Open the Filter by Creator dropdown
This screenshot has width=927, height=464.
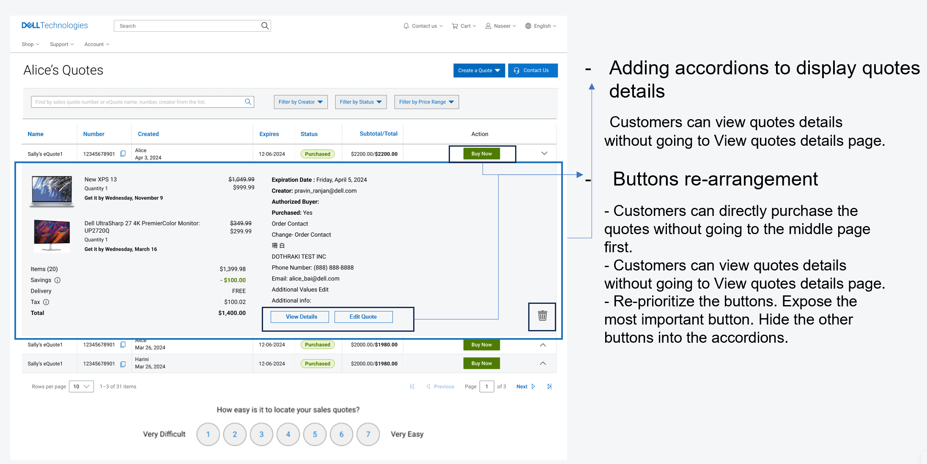click(301, 102)
